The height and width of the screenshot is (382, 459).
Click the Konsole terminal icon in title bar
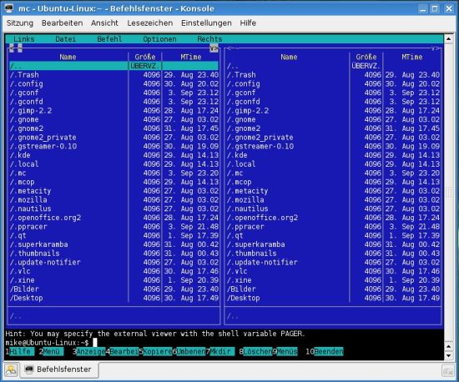9,8
